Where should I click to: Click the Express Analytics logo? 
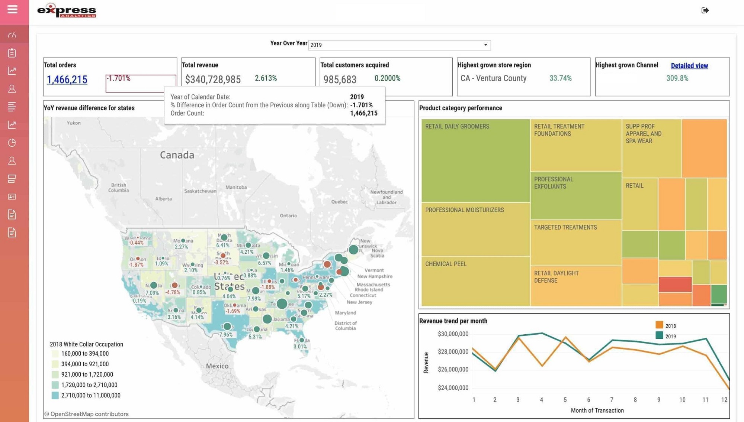click(x=67, y=10)
